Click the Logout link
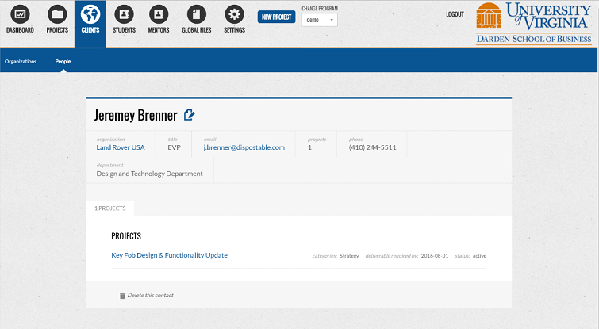599x329 pixels. pos(455,14)
